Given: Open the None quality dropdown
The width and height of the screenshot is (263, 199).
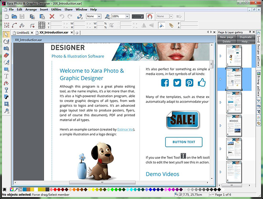Looking at the screenshot, I should coord(99,16).
